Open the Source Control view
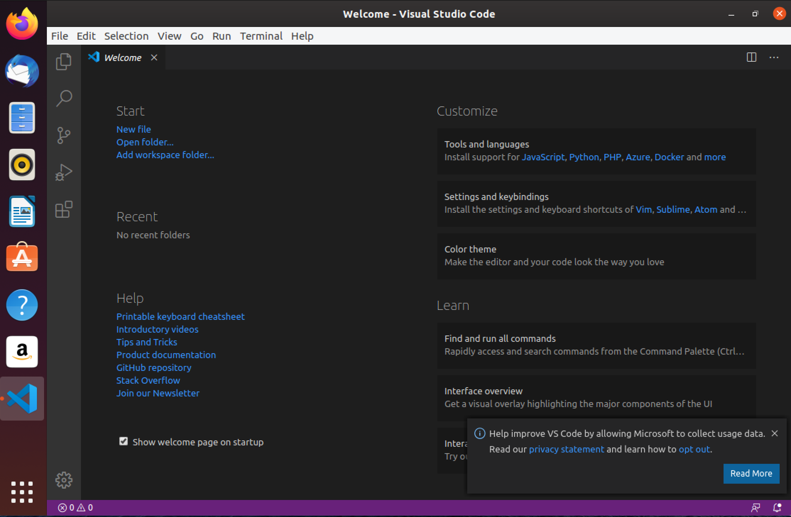 64,135
